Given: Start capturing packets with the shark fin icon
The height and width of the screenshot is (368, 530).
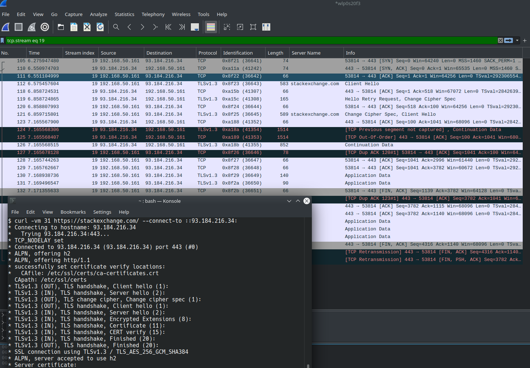Looking at the screenshot, I should coord(5,27).
